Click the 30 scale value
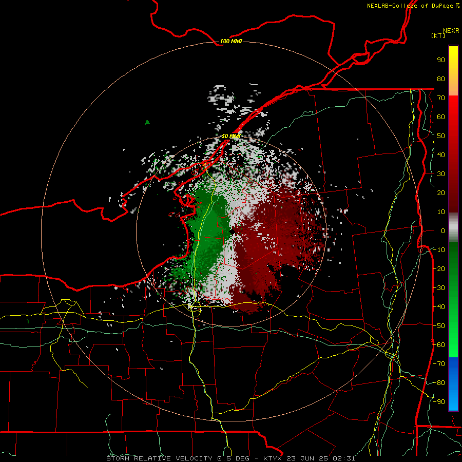Screen dimensions: 462x462 (x=441, y=174)
